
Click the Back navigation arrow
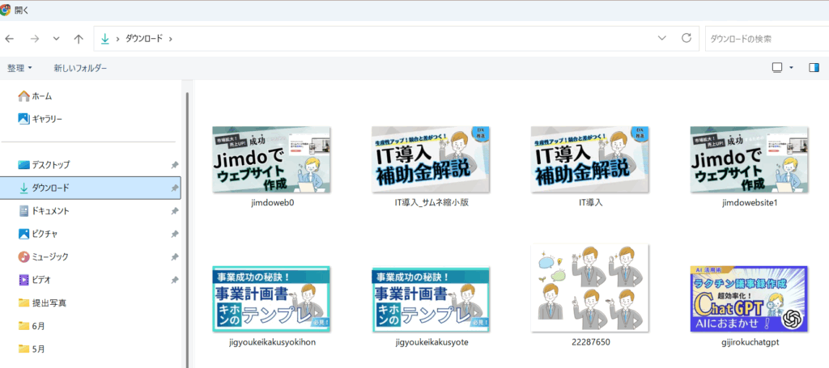point(9,39)
